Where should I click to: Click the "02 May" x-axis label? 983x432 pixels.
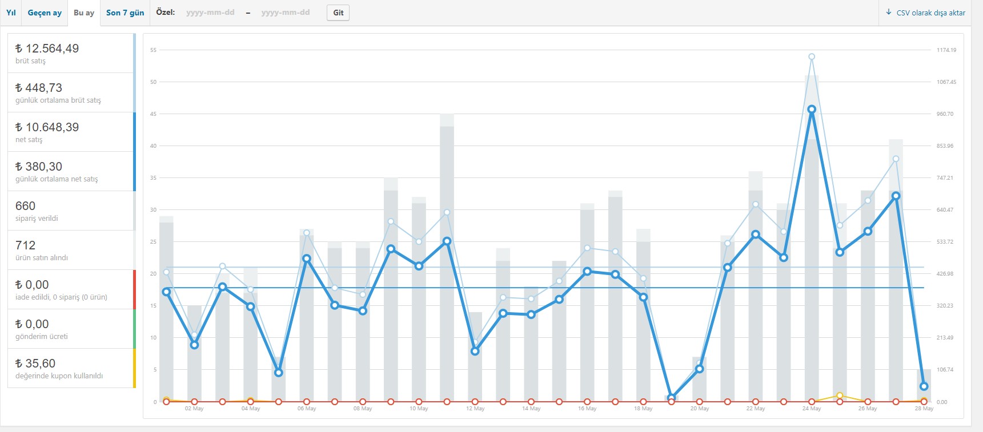tap(194, 409)
